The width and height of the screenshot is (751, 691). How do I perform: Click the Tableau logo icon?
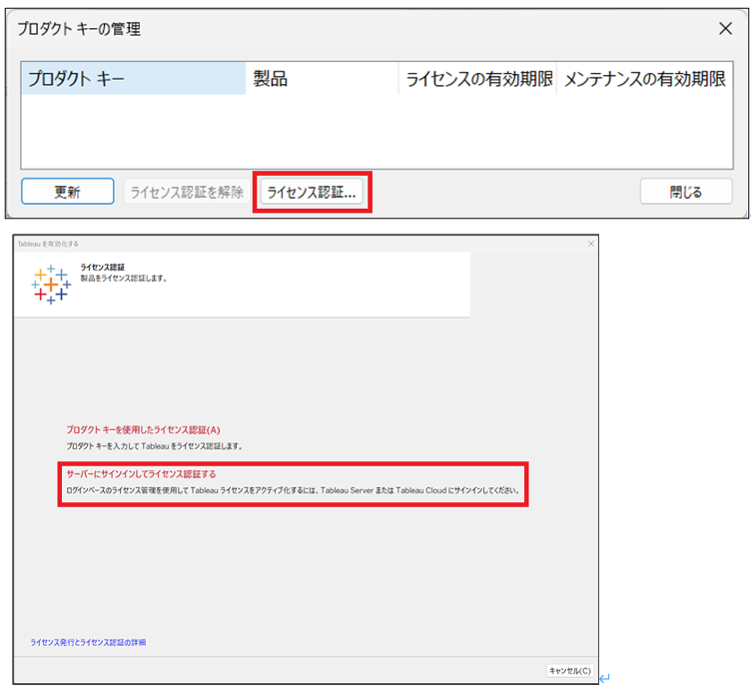pos(51,284)
